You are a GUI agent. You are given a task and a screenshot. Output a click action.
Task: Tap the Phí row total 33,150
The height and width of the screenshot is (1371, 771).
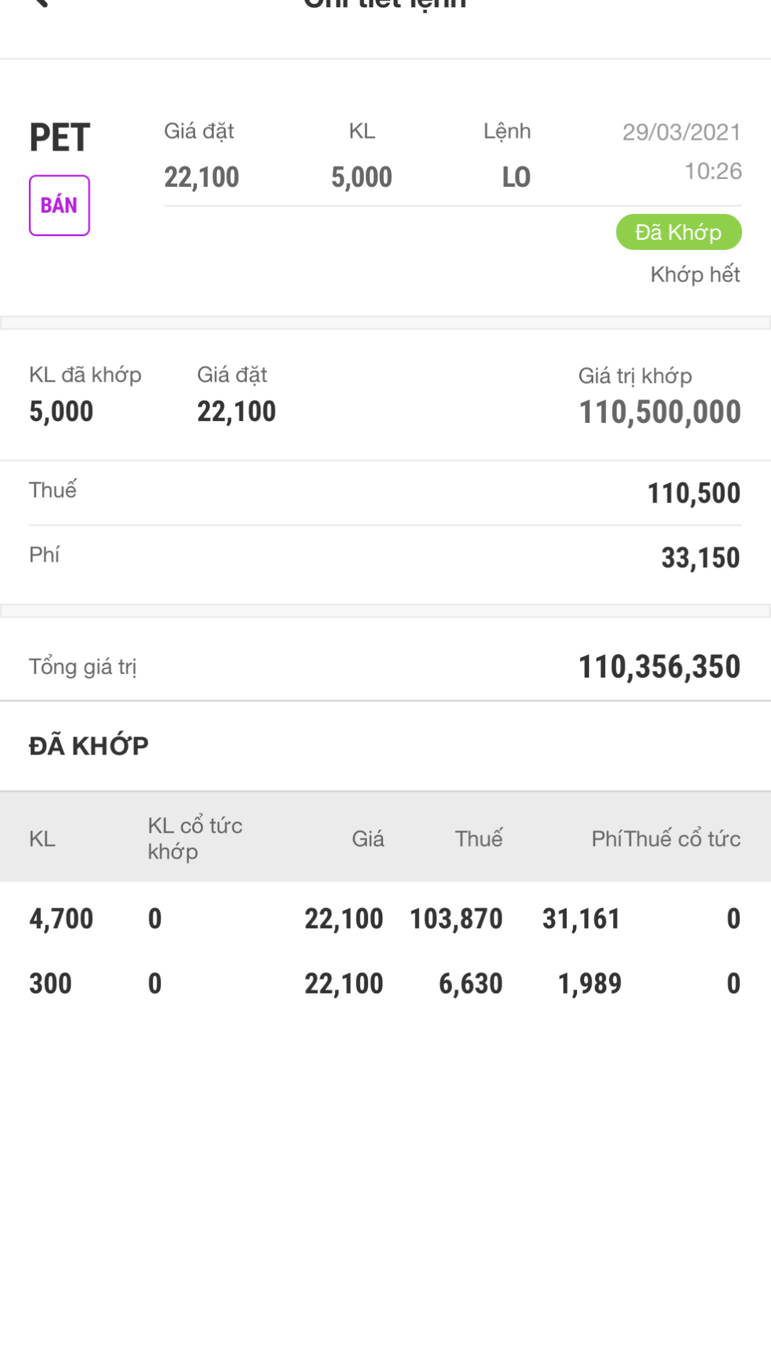(x=700, y=558)
